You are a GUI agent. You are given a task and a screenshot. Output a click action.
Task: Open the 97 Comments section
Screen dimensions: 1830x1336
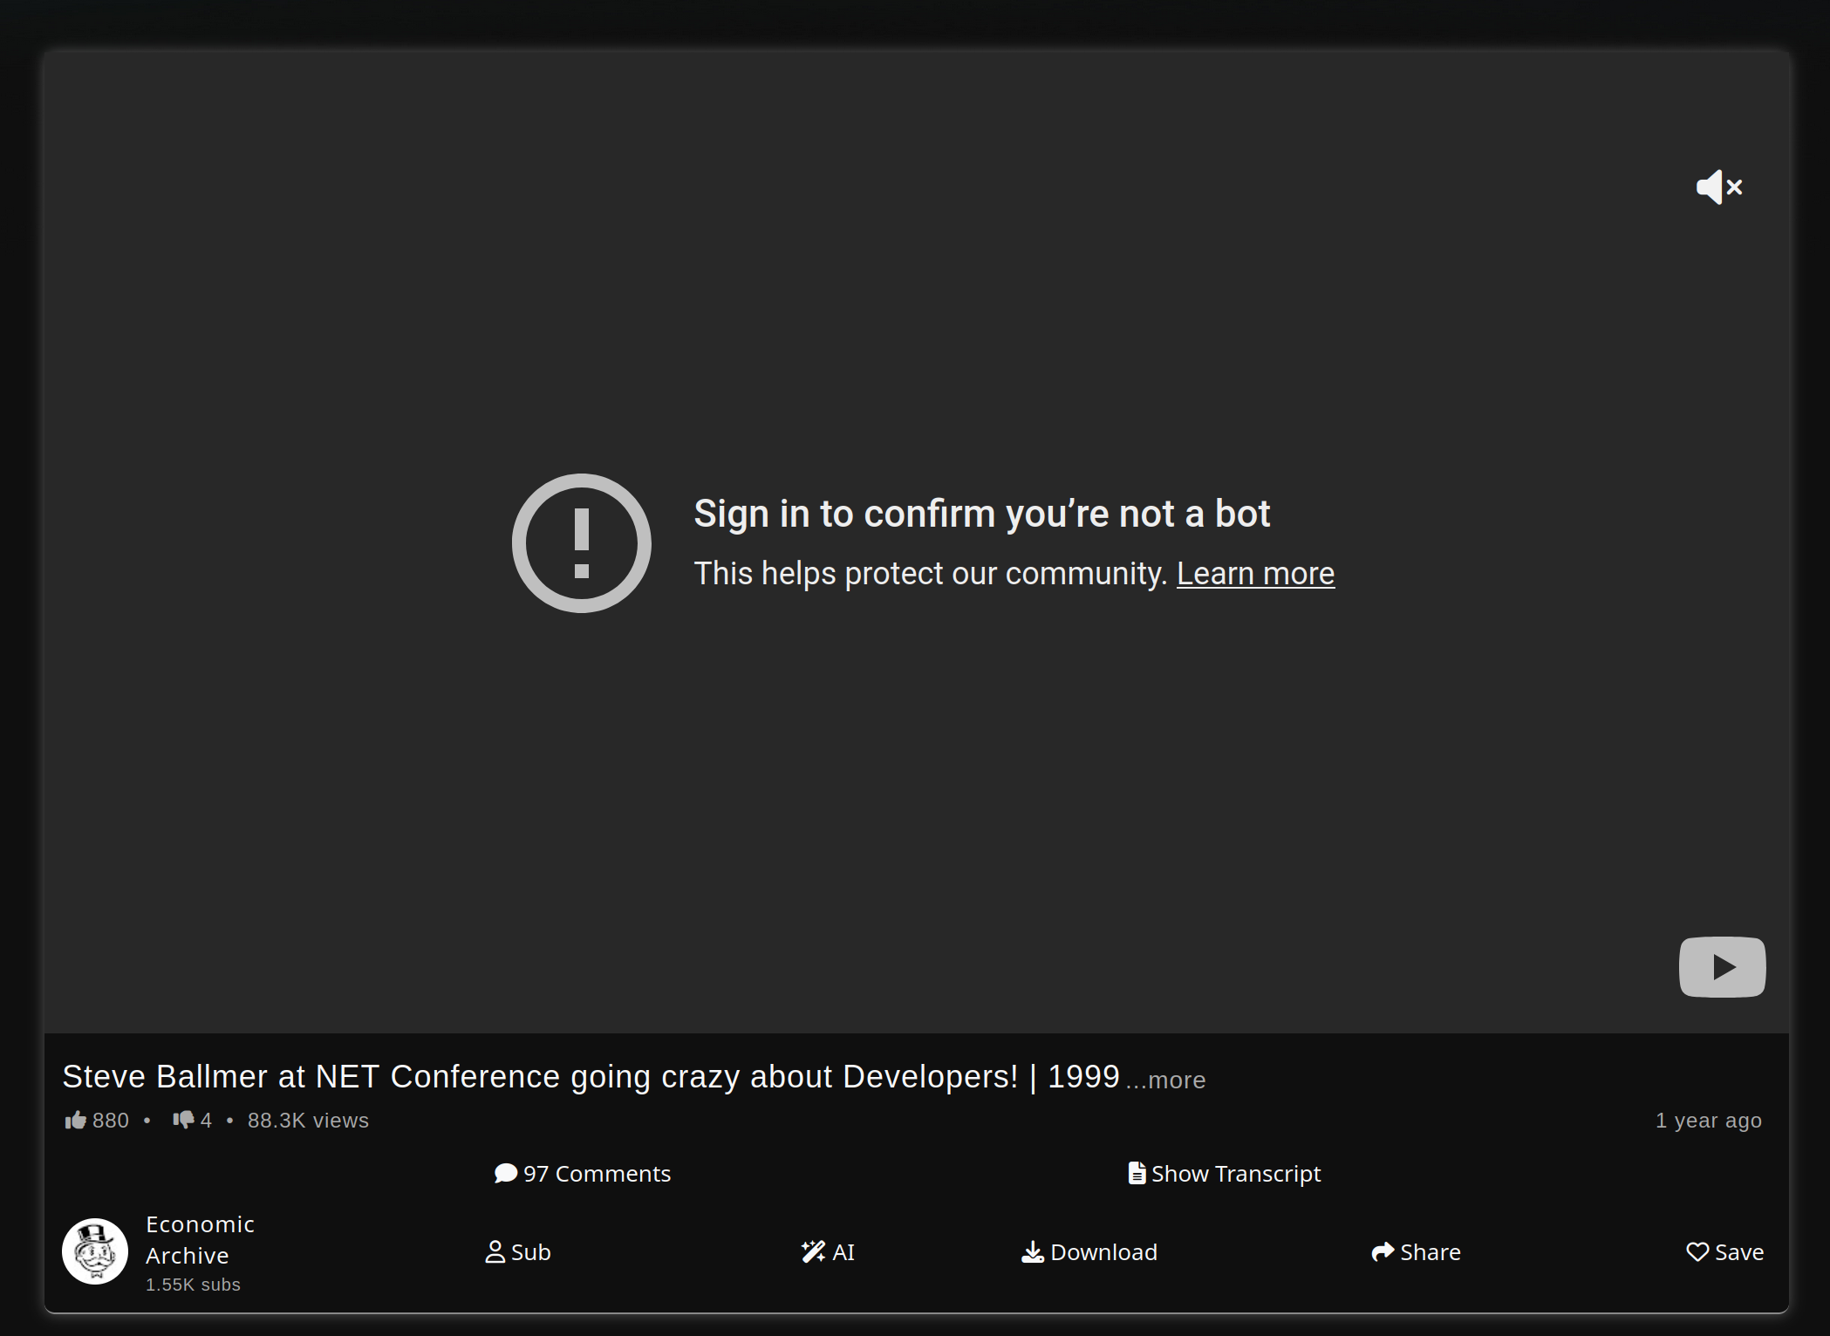point(583,1174)
